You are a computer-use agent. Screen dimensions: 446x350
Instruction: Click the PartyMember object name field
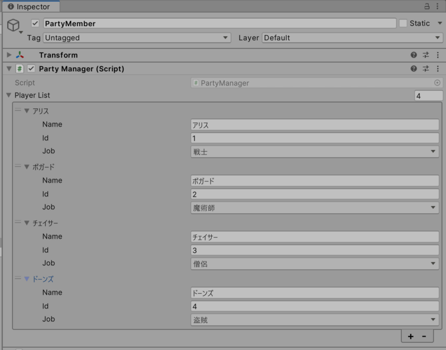pyautogui.click(x=220, y=23)
